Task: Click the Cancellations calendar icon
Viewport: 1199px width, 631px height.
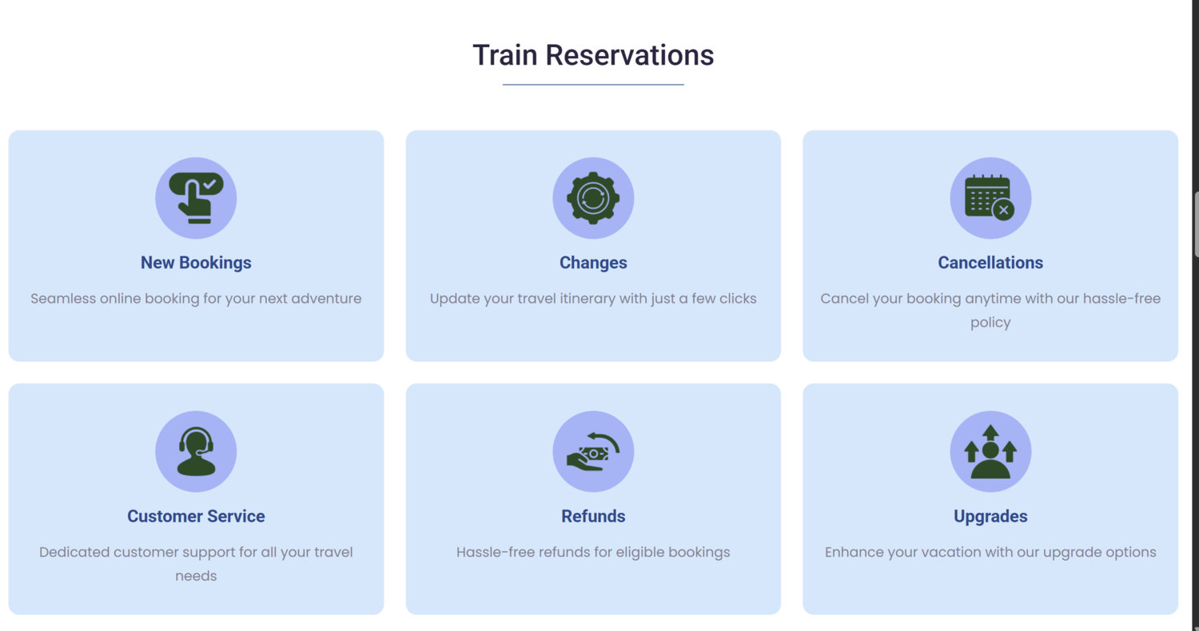Action: pos(990,198)
